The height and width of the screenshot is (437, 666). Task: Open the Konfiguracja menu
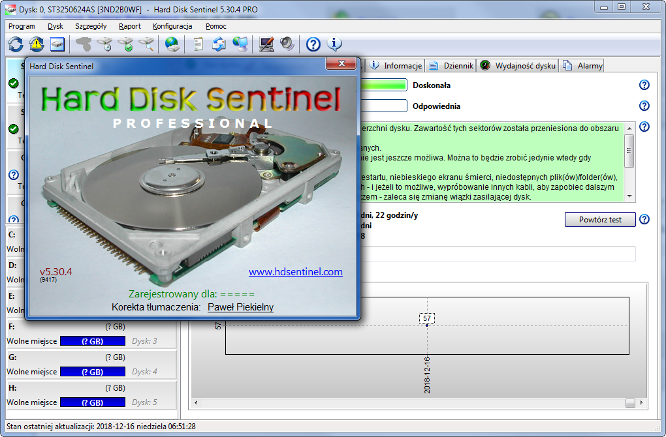coord(172,26)
